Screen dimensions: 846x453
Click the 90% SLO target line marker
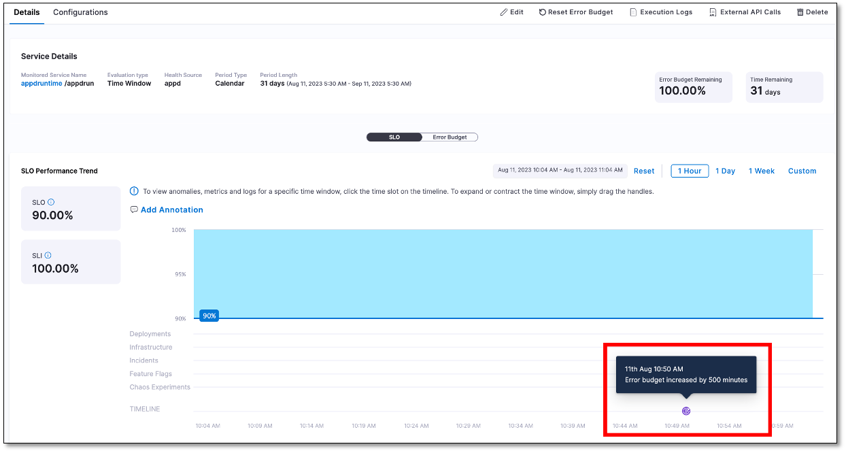point(209,316)
